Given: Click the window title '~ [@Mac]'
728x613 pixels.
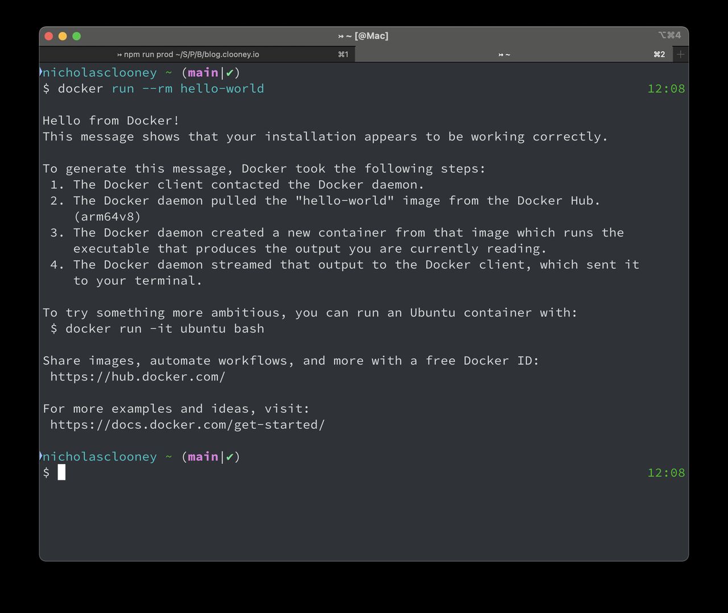Looking at the screenshot, I should tap(363, 36).
